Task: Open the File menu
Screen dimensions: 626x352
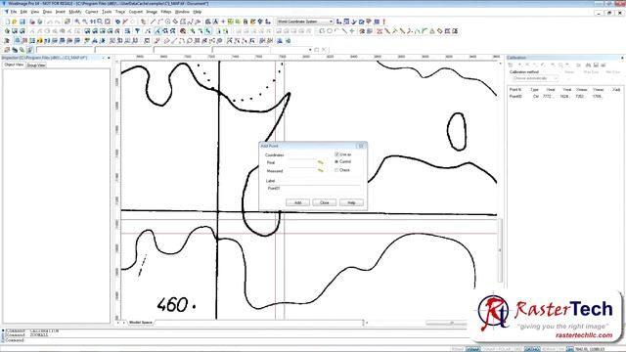Action: pyautogui.click(x=13, y=12)
